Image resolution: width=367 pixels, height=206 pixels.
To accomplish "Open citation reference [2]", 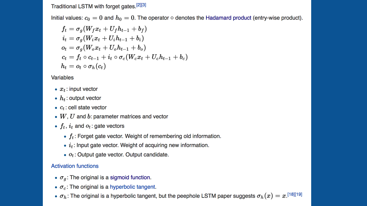I will [x=138, y=5].
